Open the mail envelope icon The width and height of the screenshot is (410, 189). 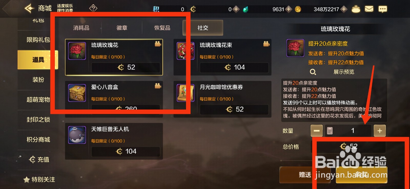coord(369,9)
